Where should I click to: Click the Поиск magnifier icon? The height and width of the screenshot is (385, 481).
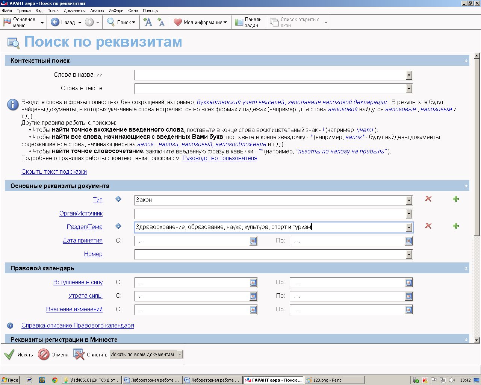point(111,22)
